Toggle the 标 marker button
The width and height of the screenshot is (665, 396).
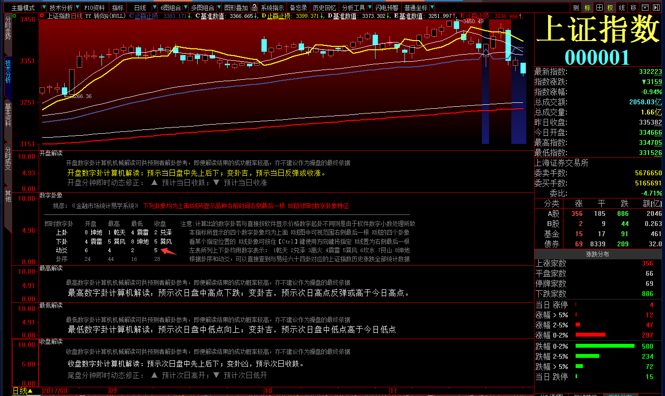tap(588, 8)
